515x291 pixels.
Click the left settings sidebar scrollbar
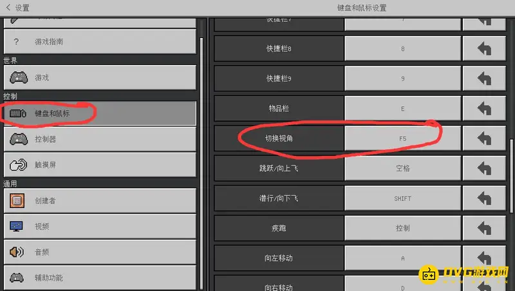[201, 164]
